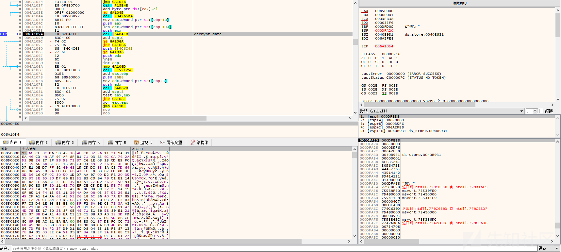This screenshot has width=561, height=252.
Task: Toggle the OF flag value
Action: coord(370,62)
